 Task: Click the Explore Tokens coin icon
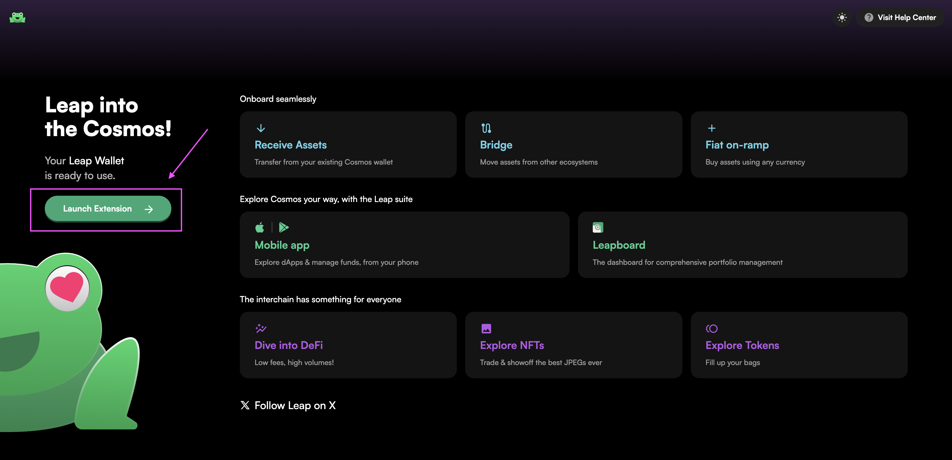click(711, 328)
